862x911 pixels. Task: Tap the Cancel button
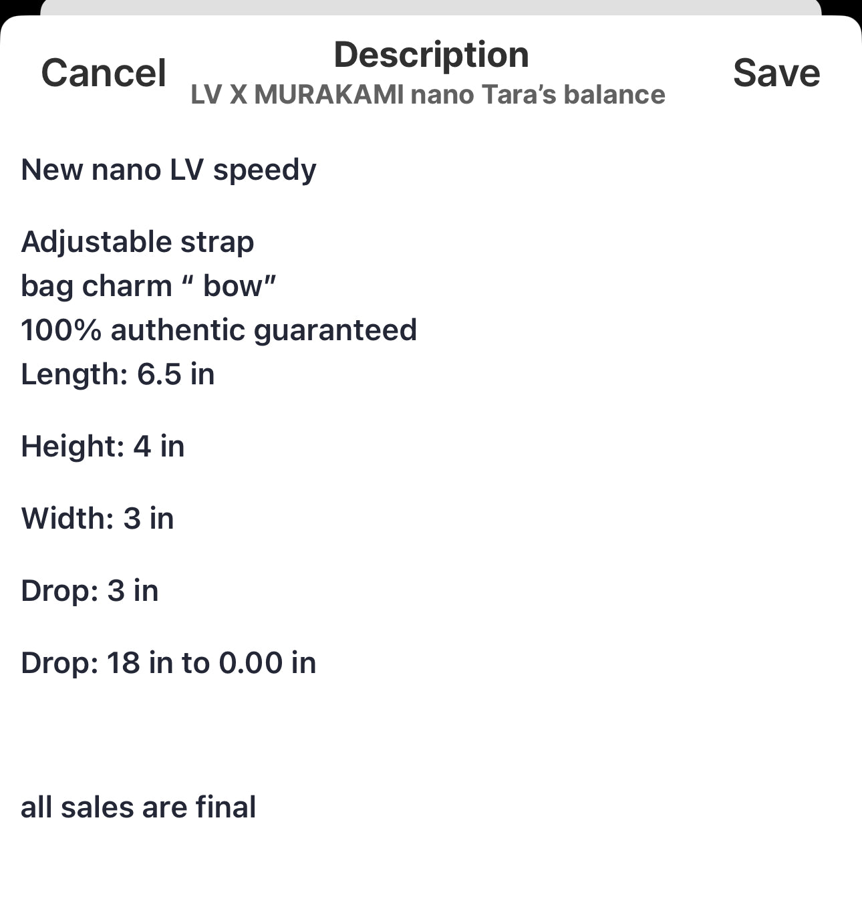[104, 73]
